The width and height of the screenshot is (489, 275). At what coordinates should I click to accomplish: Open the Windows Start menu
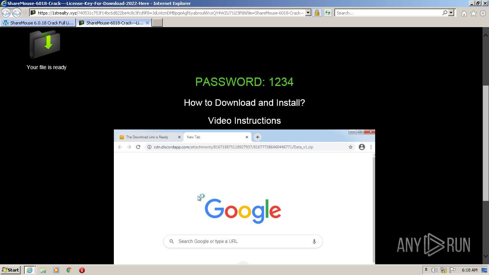tap(11, 270)
